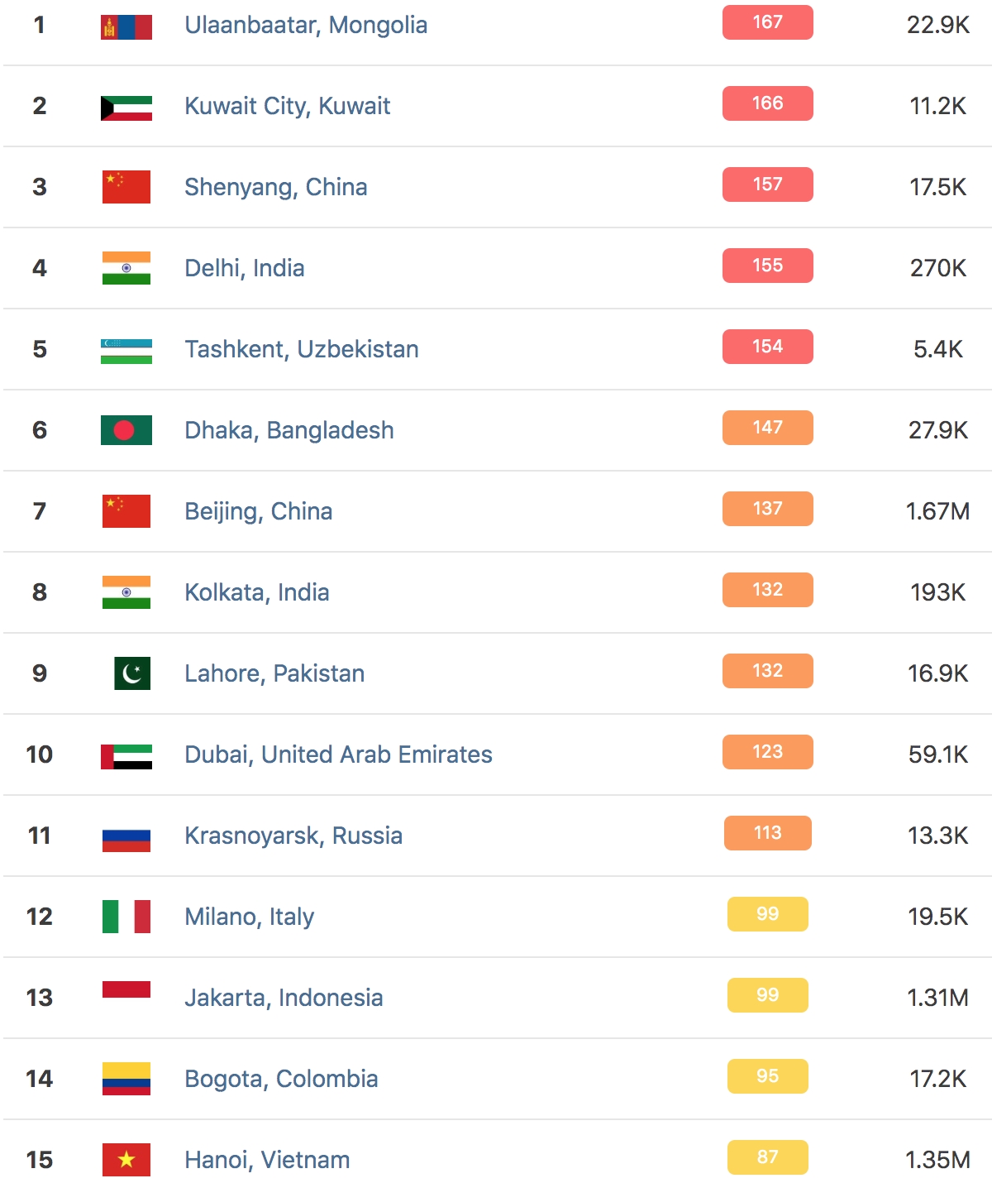Select Shenyang, China in the ranking
The height and width of the screenshot is (1183, 992).
(276, 187)
